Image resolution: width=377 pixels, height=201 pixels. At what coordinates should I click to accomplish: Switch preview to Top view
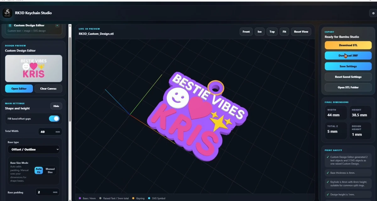[272, 32]
